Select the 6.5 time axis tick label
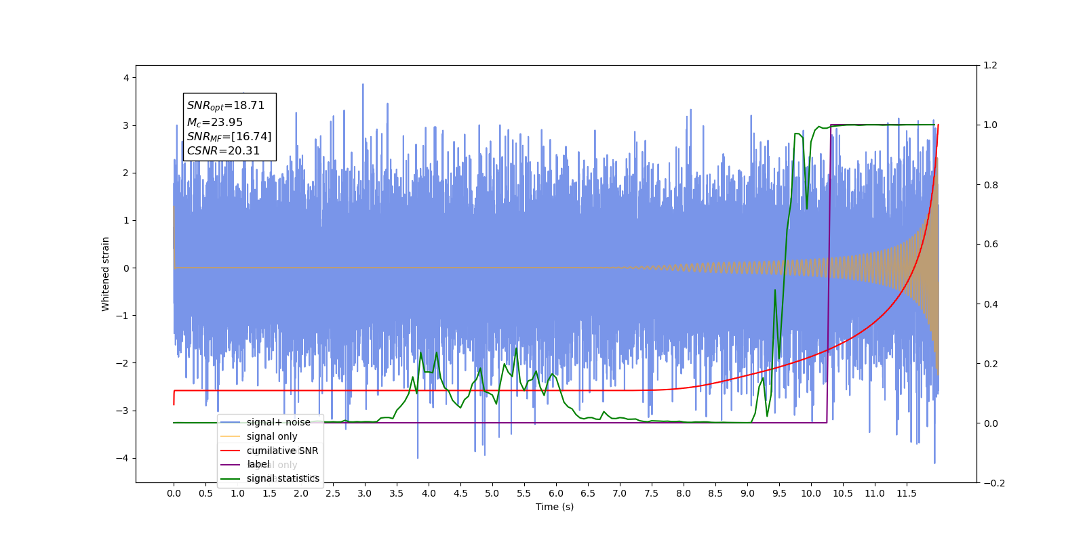 [x=588, y=493]
